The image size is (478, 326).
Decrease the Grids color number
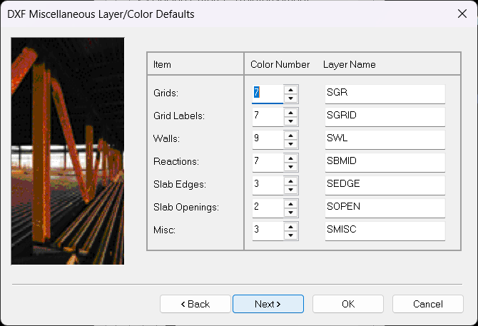pyautogui.click(x=290, y=98)
